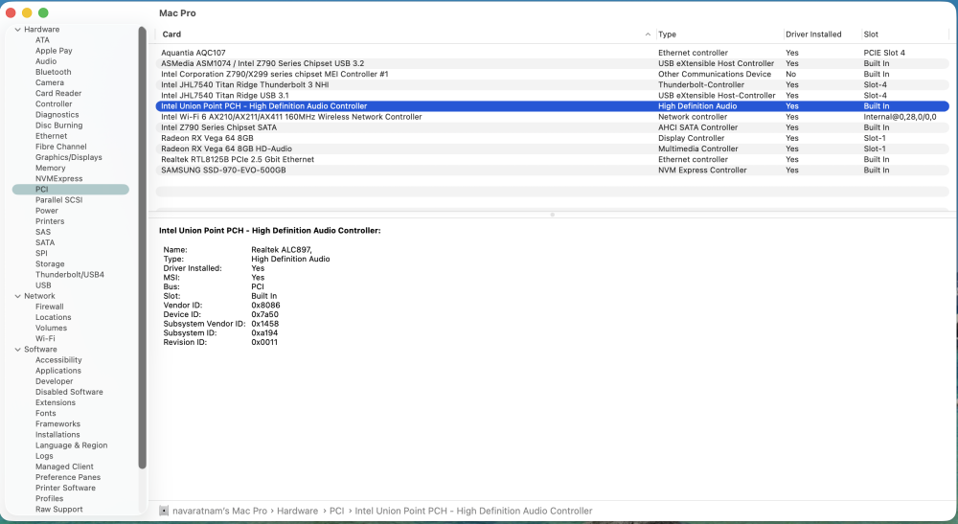Click the pane split divider handle

point(553,215)
